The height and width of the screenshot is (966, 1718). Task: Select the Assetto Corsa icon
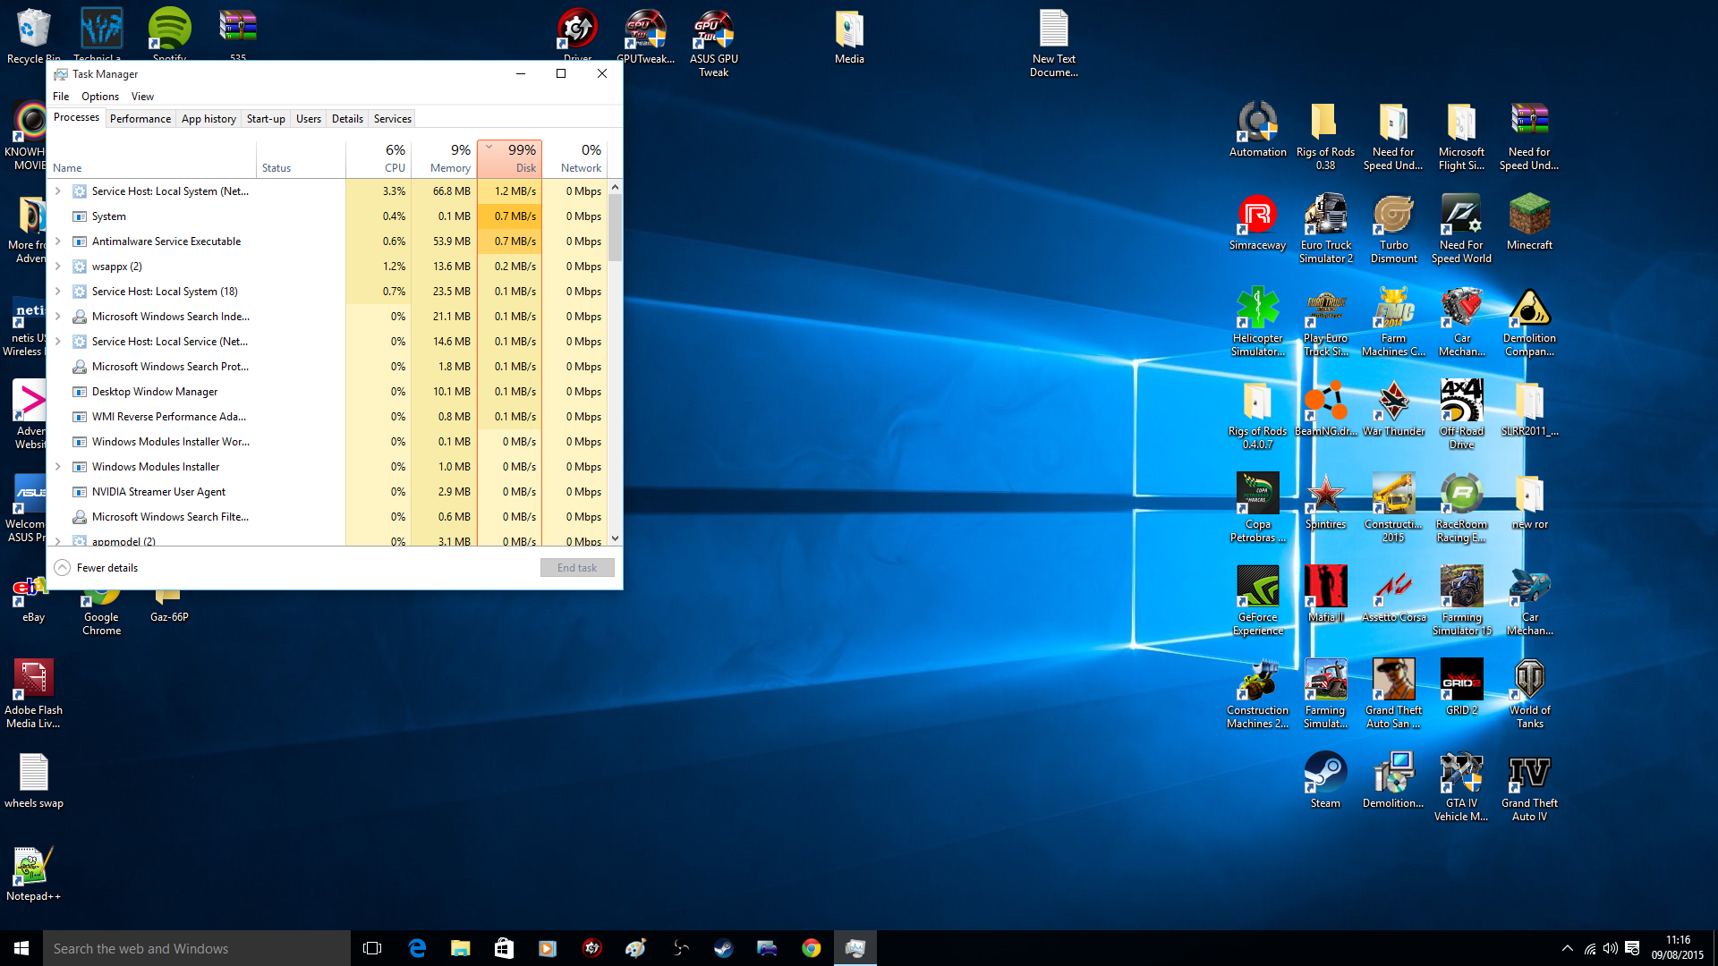(x=1393, y=595)
